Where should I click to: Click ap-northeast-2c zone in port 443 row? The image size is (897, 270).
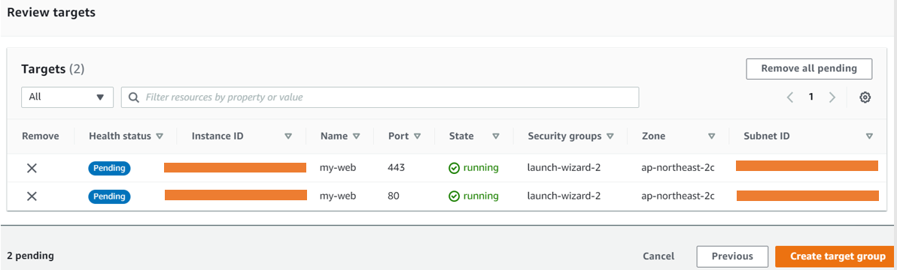[677, 168]
